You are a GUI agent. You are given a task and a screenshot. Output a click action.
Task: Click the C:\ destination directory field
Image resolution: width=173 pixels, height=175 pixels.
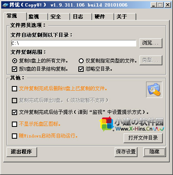[74, 43]
